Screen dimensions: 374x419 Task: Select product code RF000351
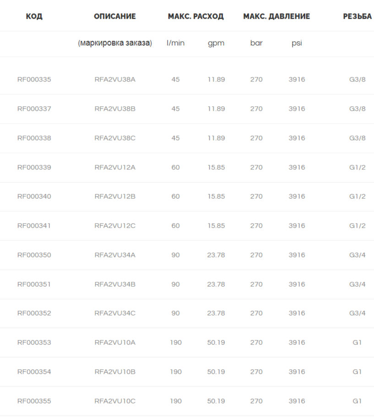(34, 284)
